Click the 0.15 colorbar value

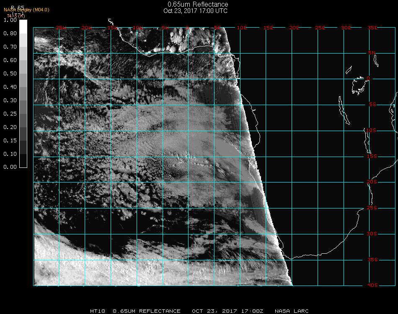point(10,141)
